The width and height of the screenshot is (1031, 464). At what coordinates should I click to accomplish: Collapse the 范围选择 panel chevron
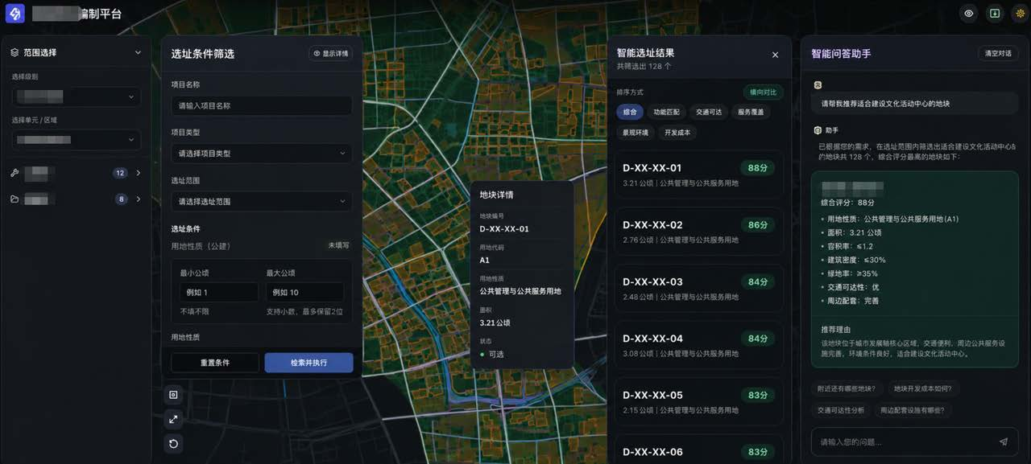click(138, 52)
